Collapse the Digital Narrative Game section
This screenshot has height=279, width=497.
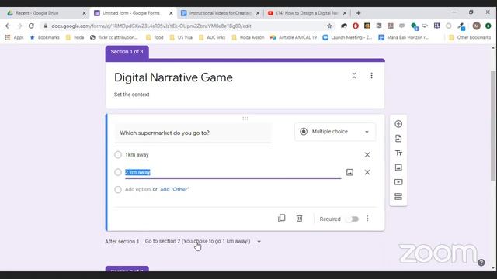pos(354,76)
